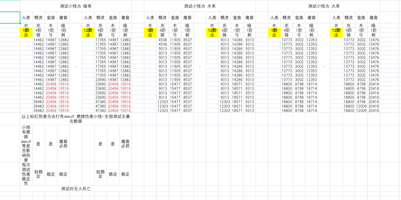Viewport: 401px width, 200px height.
Task: Click the topmost 47380 damage value
Action: [x=100, y=102]
